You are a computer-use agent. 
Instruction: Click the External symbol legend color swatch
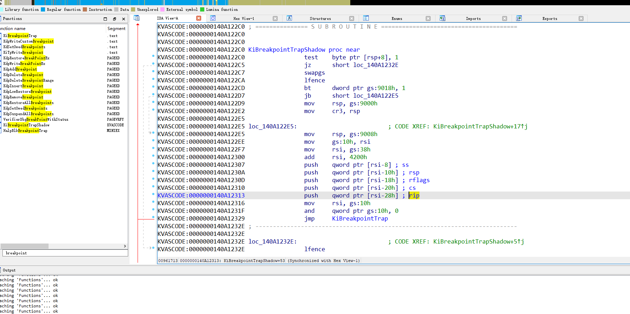coord(162,9)
